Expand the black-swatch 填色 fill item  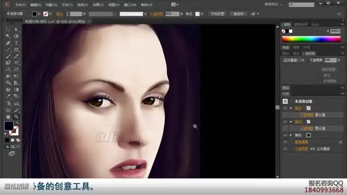point(291,135)
